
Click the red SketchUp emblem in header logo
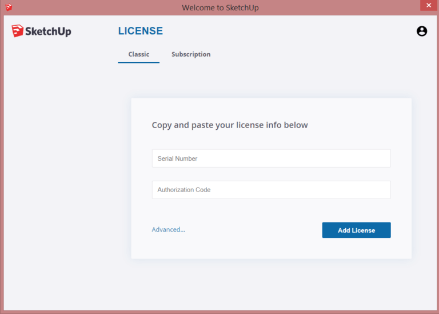tap(17, 31)
